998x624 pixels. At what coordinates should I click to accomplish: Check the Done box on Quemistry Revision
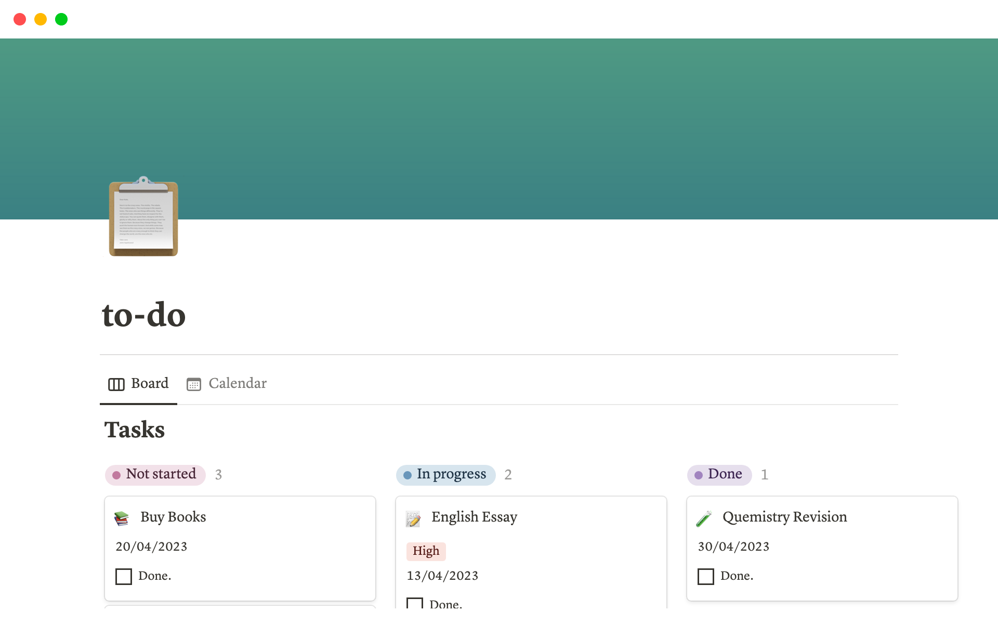pos(705,576)
